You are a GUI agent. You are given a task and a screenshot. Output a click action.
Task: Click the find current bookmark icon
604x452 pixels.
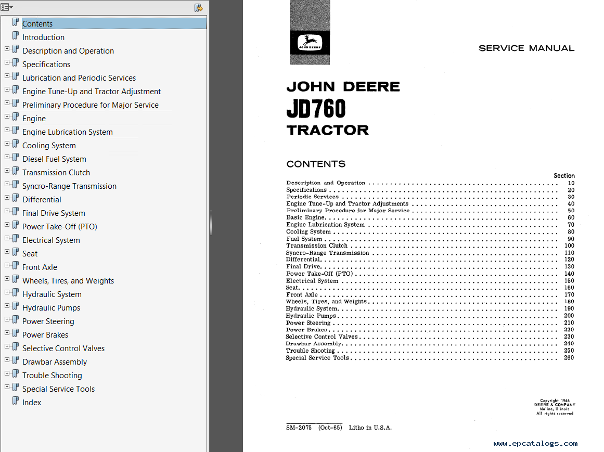coord(198,8)
